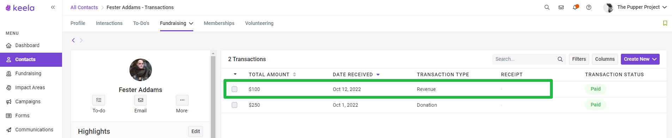Open the mail inbox icon

click(x=561, y=7)
